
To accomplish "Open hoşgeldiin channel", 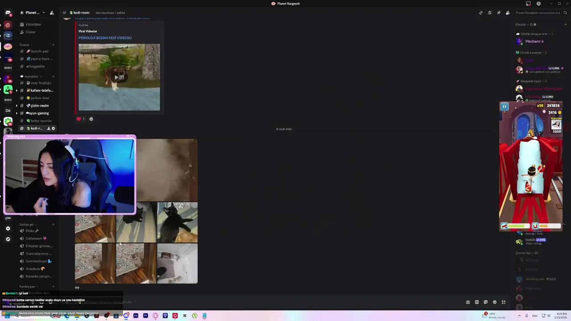I will (37, 66).
